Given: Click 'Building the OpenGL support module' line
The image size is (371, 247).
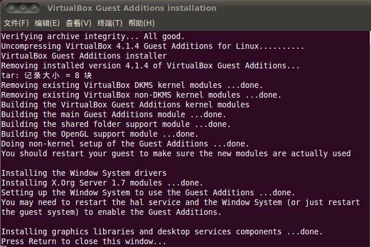Looking at the screenshot, I should [100, 134].
